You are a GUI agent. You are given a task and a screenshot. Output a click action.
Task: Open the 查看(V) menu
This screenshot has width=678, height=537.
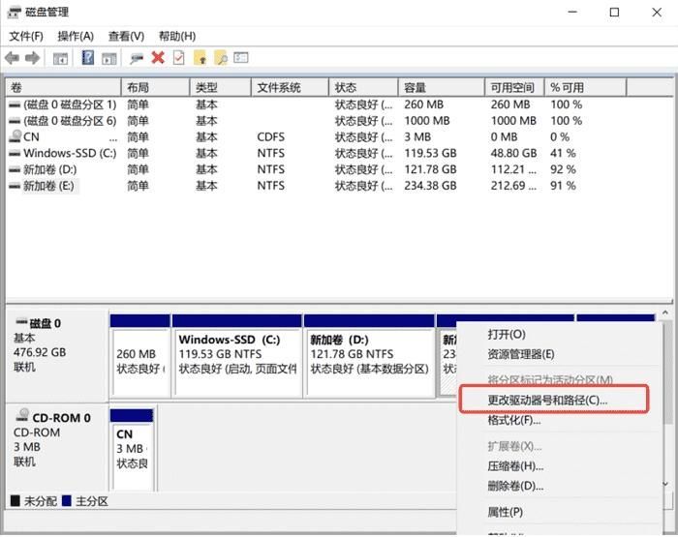click(x=126, y=37)
